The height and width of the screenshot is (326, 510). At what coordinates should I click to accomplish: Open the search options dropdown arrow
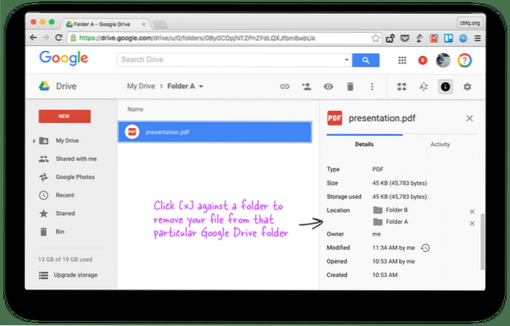point(346,59)
